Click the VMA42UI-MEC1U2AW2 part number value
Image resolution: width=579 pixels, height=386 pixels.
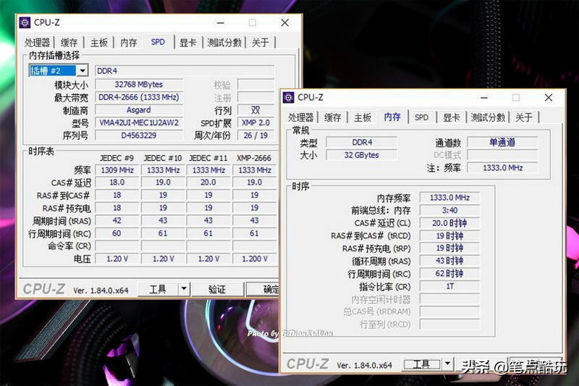[x=138, y=122]
